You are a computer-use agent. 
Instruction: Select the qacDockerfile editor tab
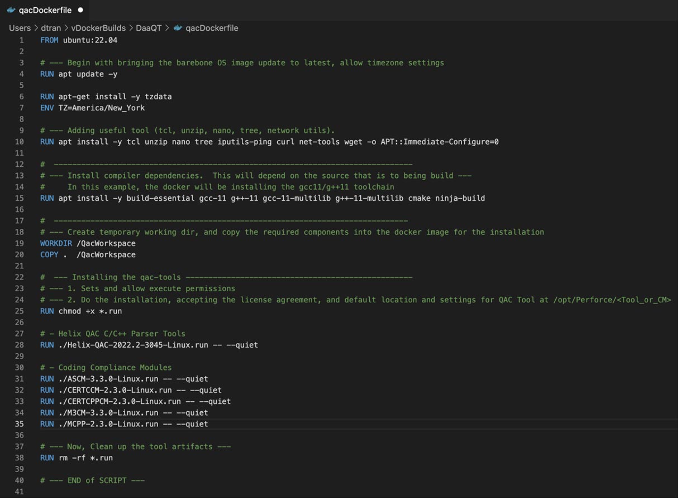(45, 10)
